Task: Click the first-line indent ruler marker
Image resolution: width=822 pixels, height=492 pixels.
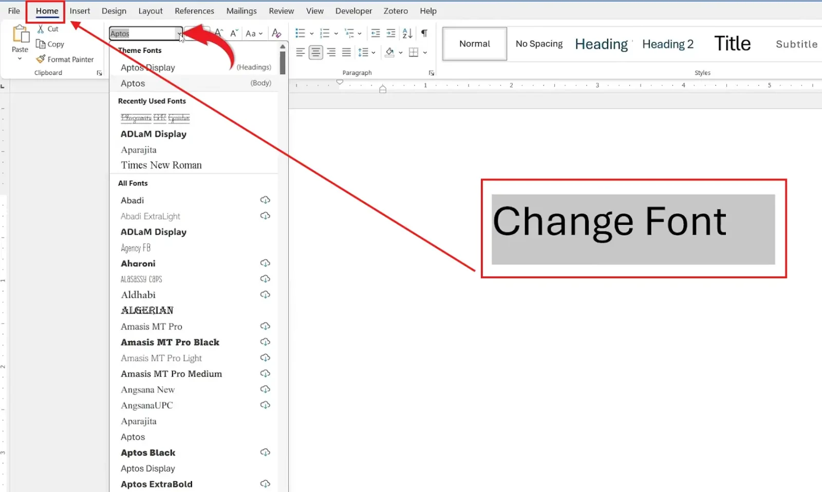Action: pyautogui.click(x=340, y=82)
